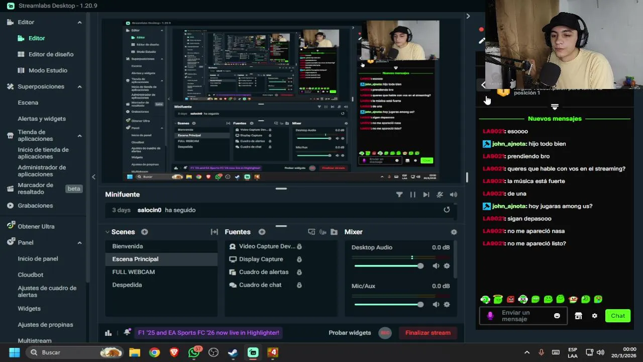
Task: Open the emoji picker in chat box
Action: 557,316
